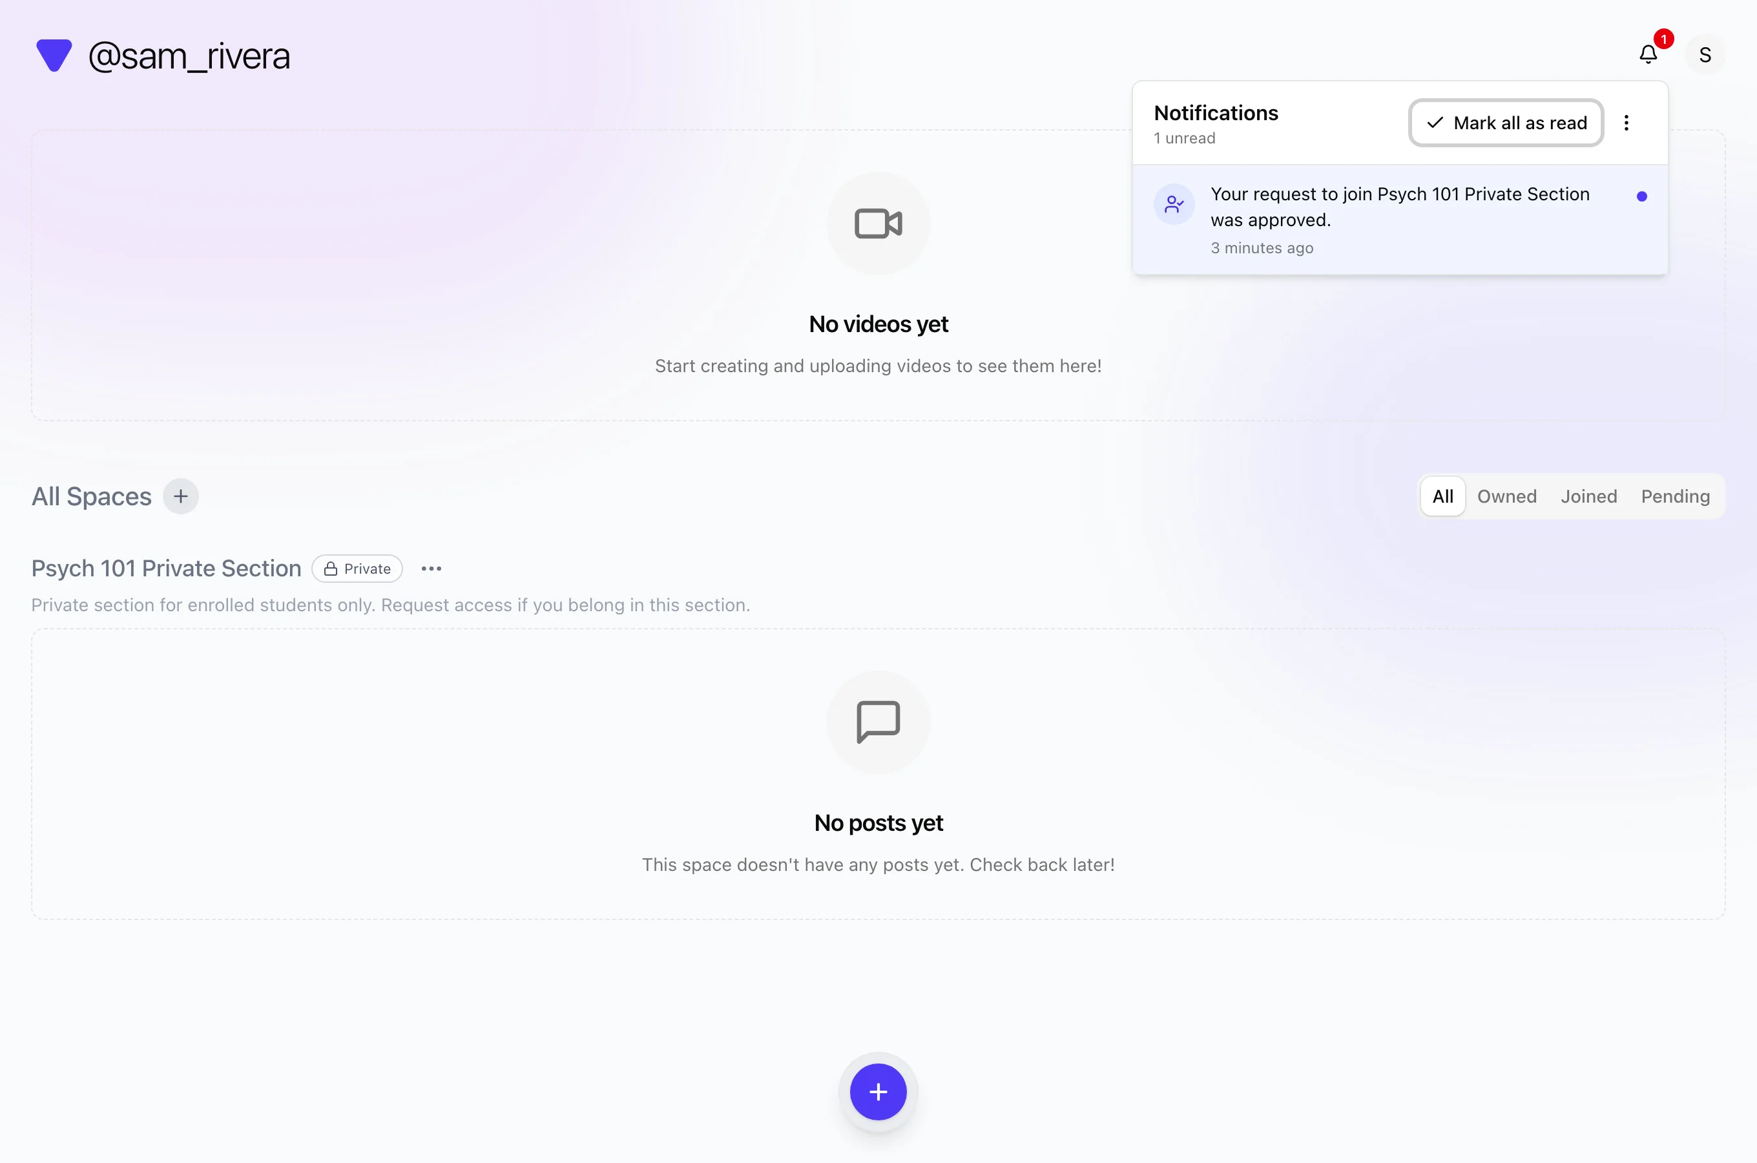Open the notification bell icon
1757x1163 pixels.
[1648, 55]
